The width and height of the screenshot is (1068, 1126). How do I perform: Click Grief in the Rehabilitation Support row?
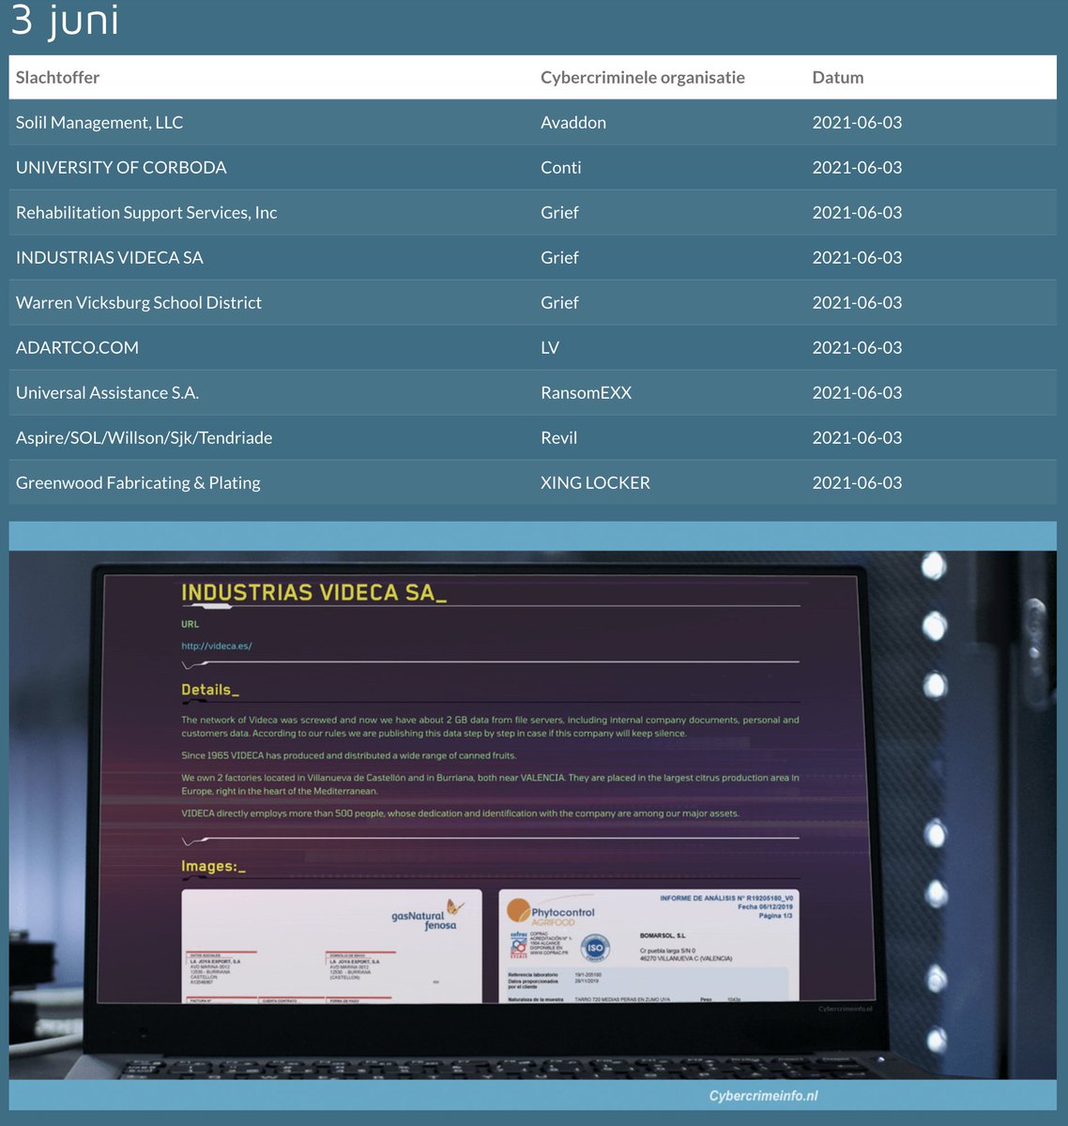[x=559, y=213]
